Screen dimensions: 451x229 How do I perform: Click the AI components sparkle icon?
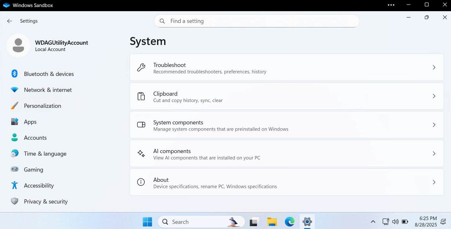tap(141, 153)
